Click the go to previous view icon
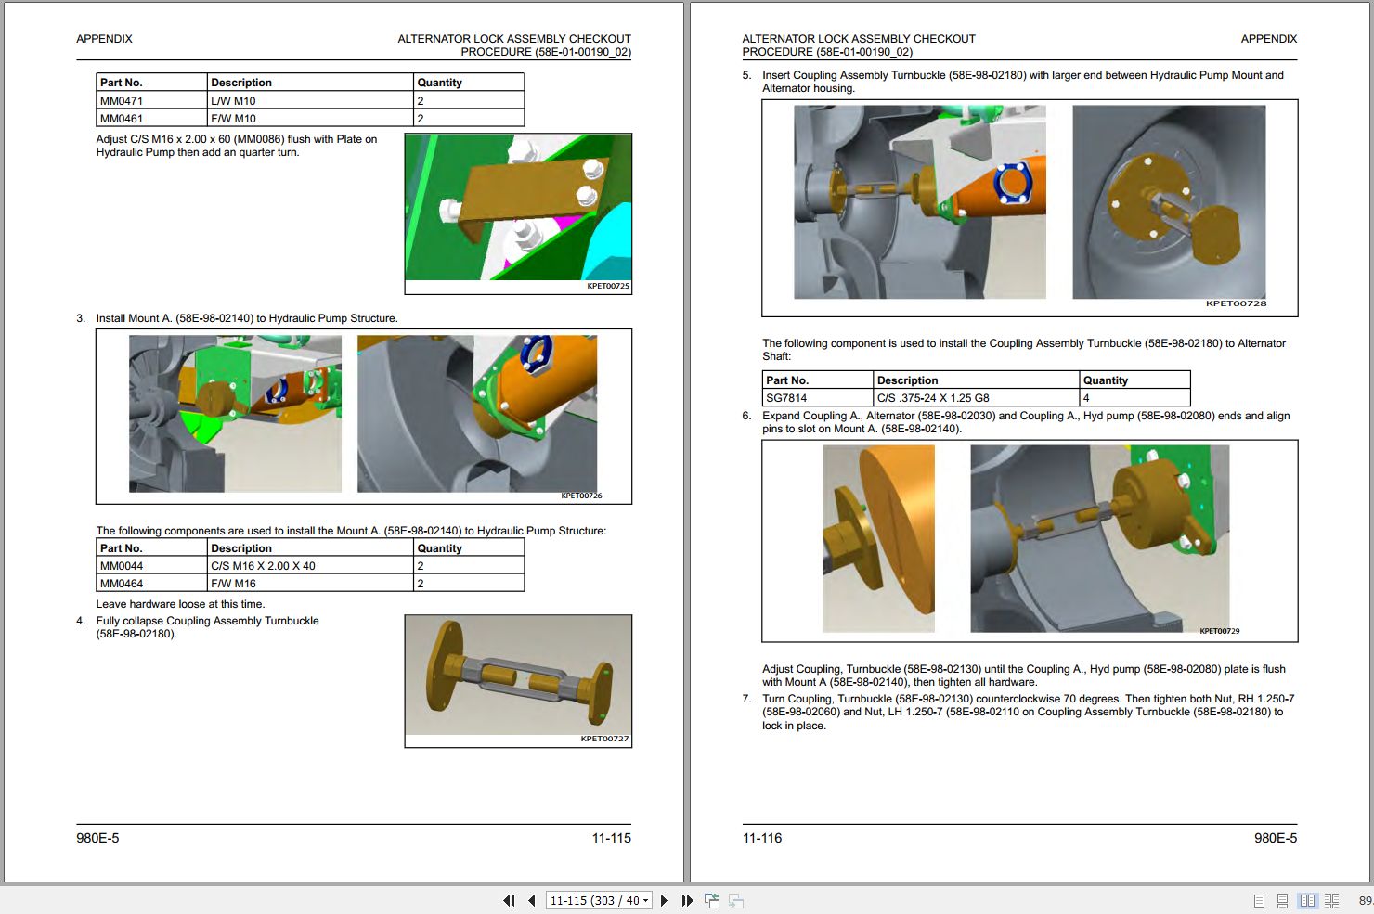Screen dimensions: 1374x914 click(712, 900)
